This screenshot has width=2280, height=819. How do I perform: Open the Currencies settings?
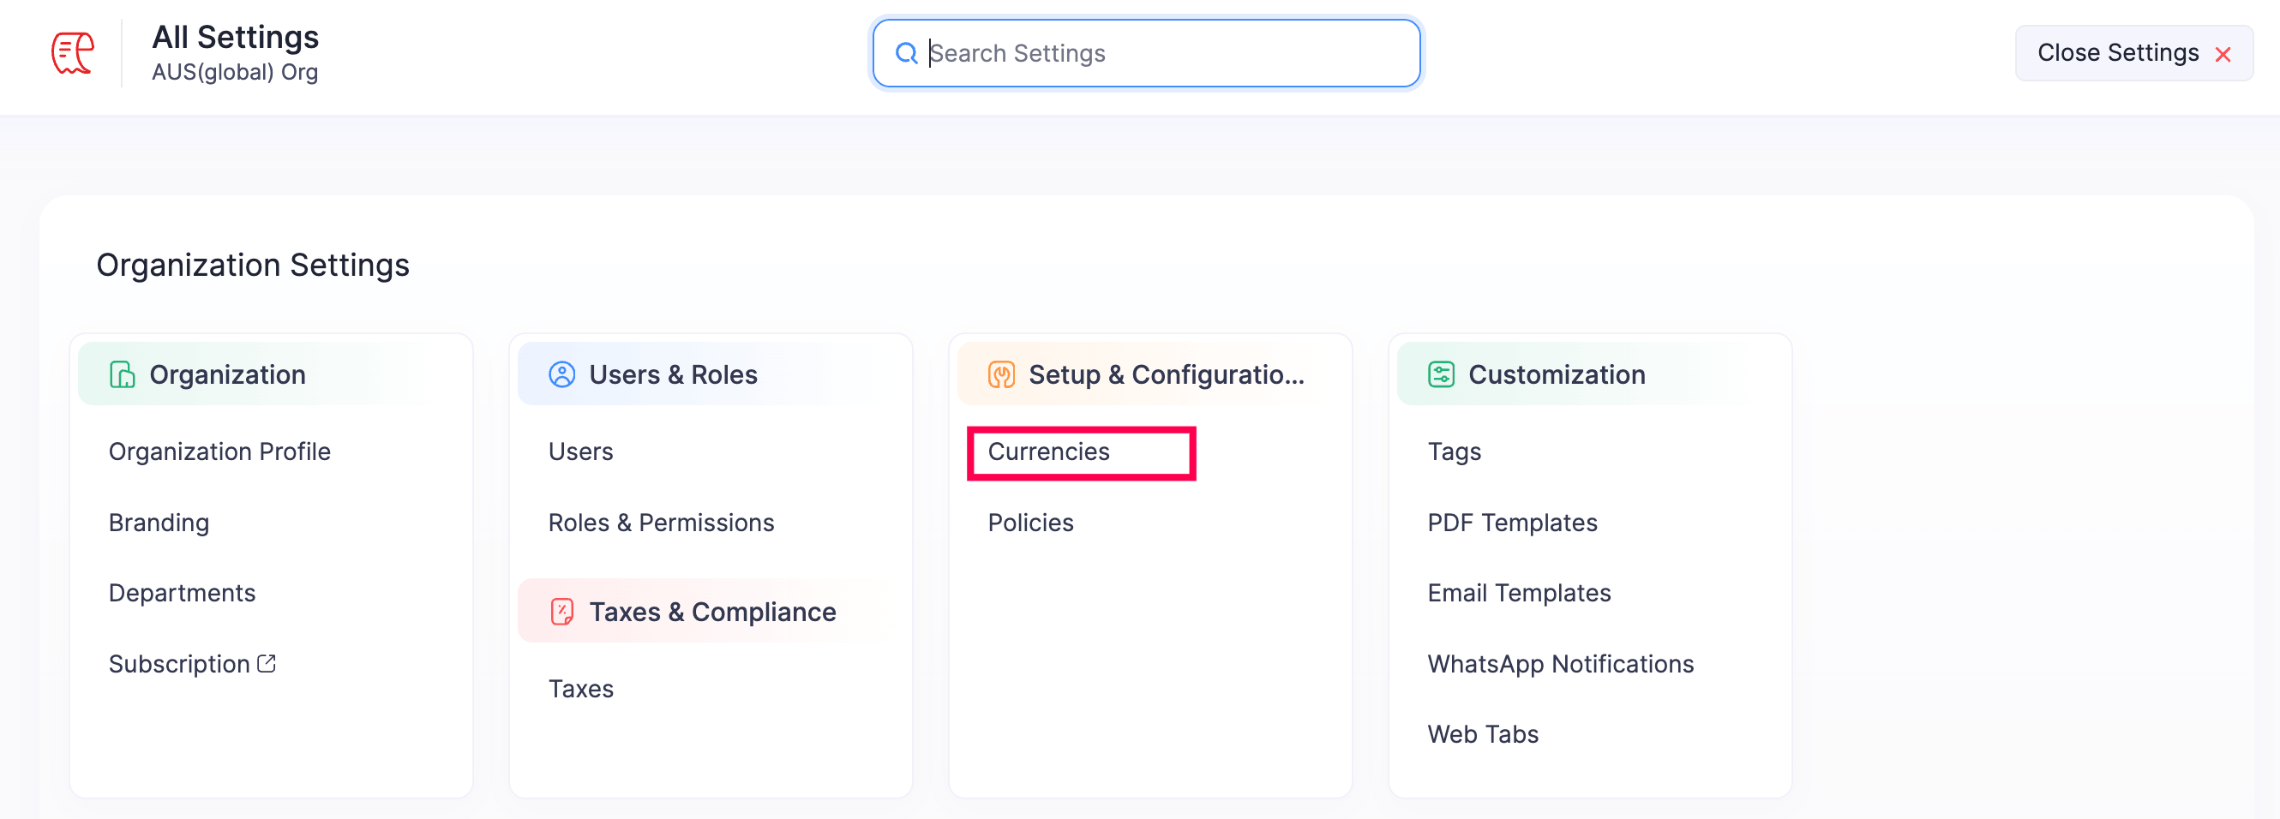(1049, 452)
